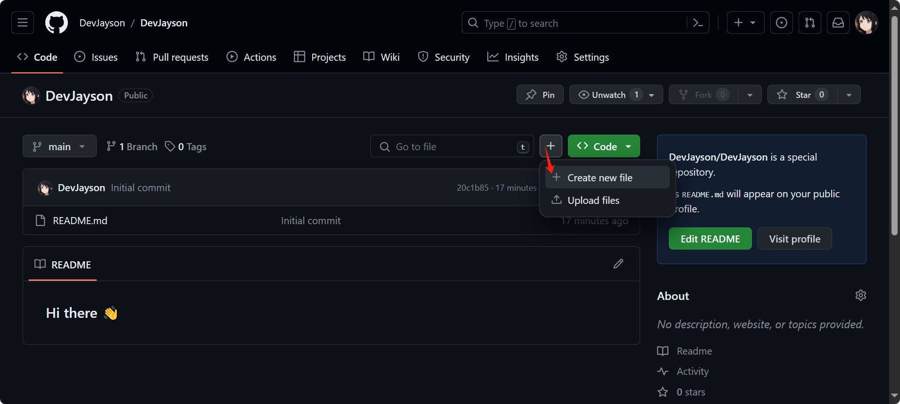Expand the Unwatch notifications dropdown
The width and height of the screenshot is (900, 404).
(x=616, y=95)
